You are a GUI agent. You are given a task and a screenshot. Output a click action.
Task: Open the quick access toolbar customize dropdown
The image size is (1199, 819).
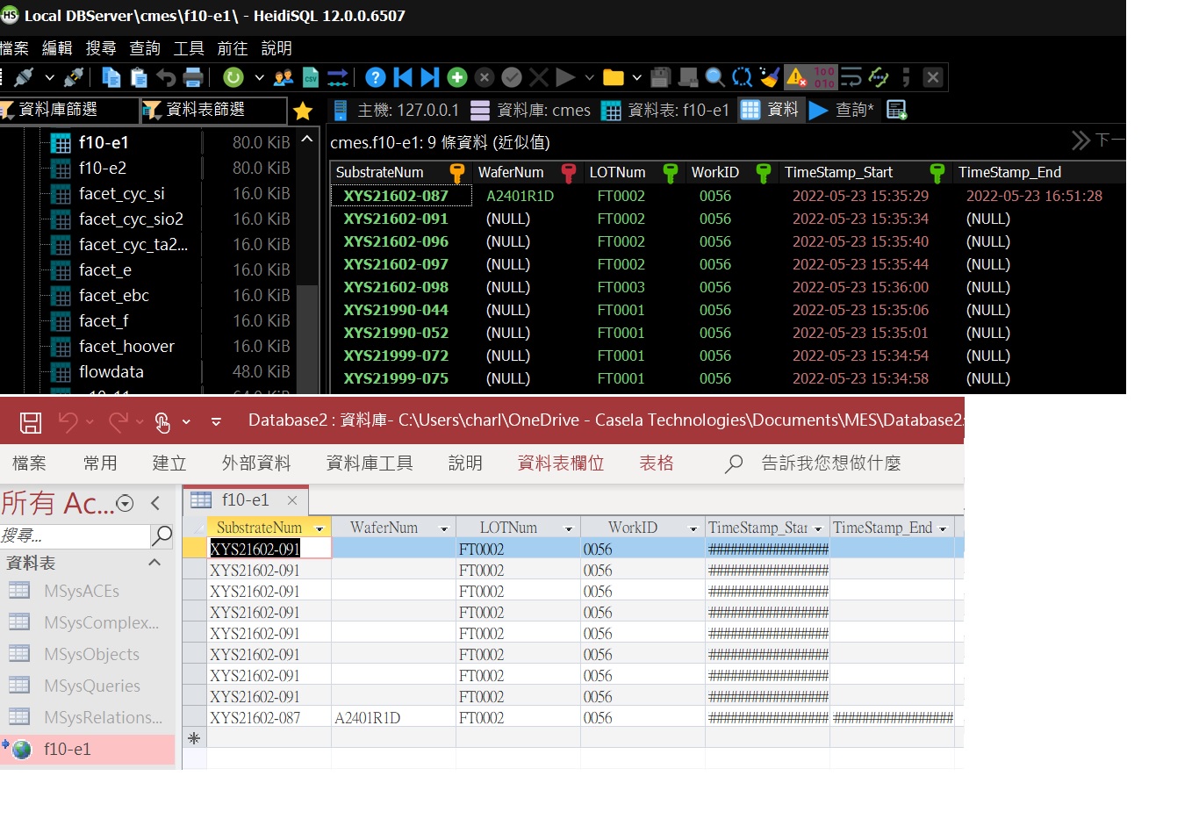[216, 422]
